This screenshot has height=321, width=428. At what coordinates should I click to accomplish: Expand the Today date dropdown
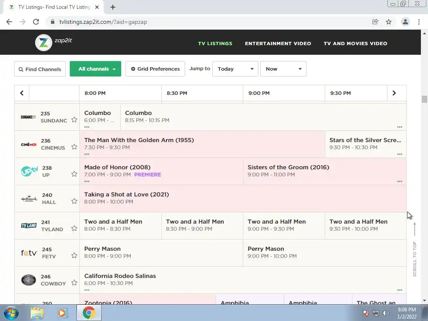[x=235, y=69]
